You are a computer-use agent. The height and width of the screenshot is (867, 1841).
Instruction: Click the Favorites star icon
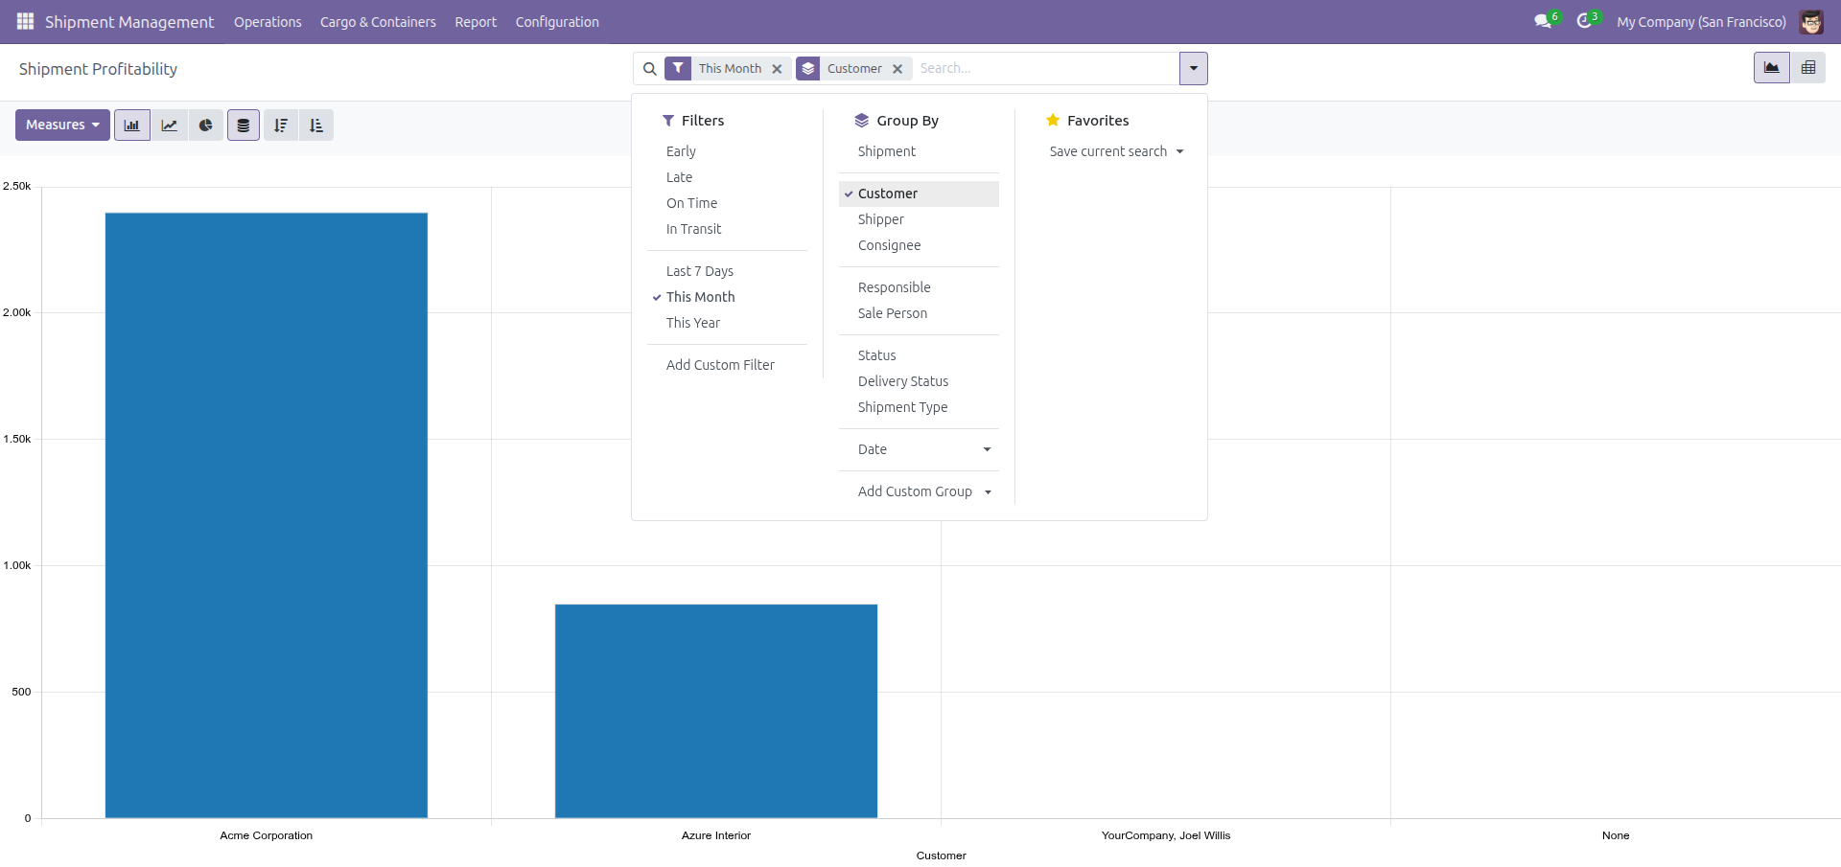(x=1053, y=121)
